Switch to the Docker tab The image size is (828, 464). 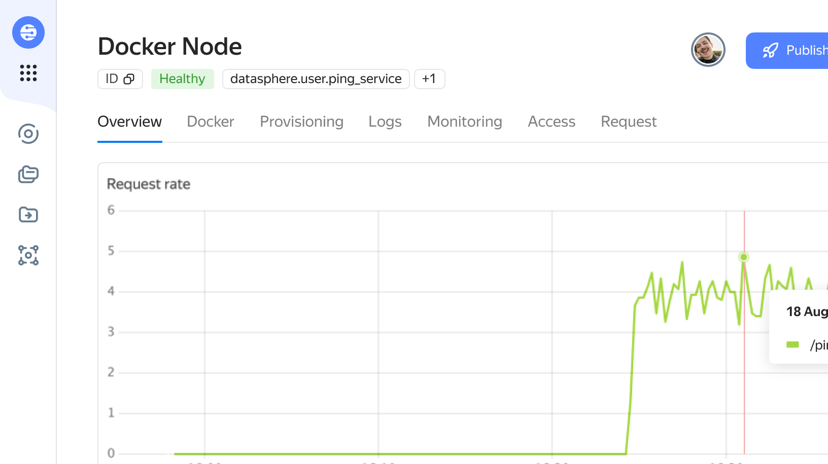click(211, 122)
